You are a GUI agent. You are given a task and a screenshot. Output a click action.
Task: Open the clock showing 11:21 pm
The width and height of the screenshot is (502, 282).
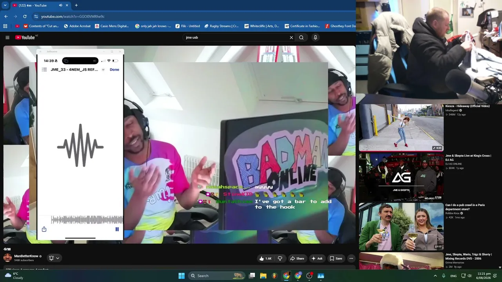(484, 276)
